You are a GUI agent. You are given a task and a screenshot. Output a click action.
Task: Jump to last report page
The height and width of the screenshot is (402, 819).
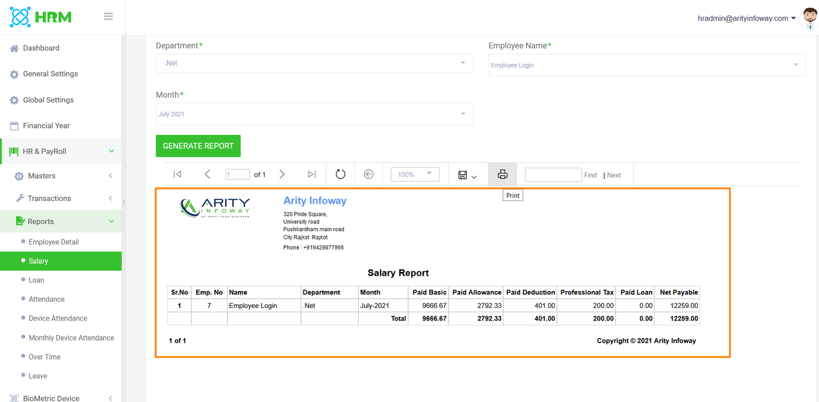pos(312,174)
